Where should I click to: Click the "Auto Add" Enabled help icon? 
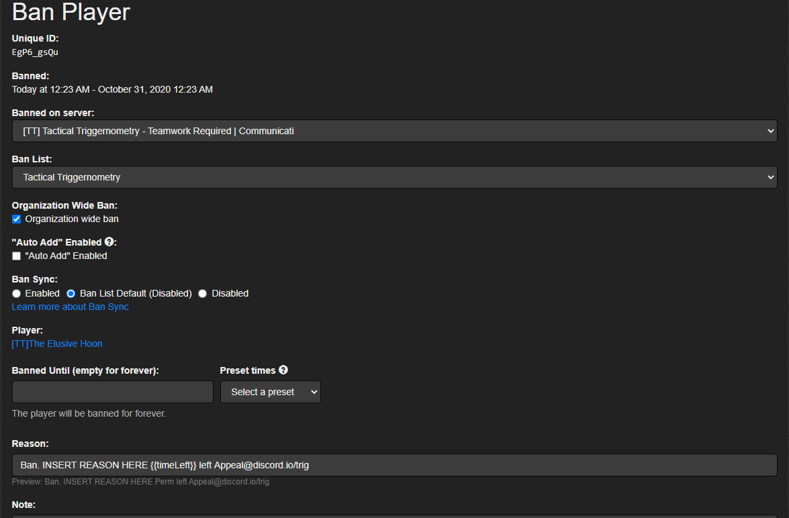[x=109, y=242]
